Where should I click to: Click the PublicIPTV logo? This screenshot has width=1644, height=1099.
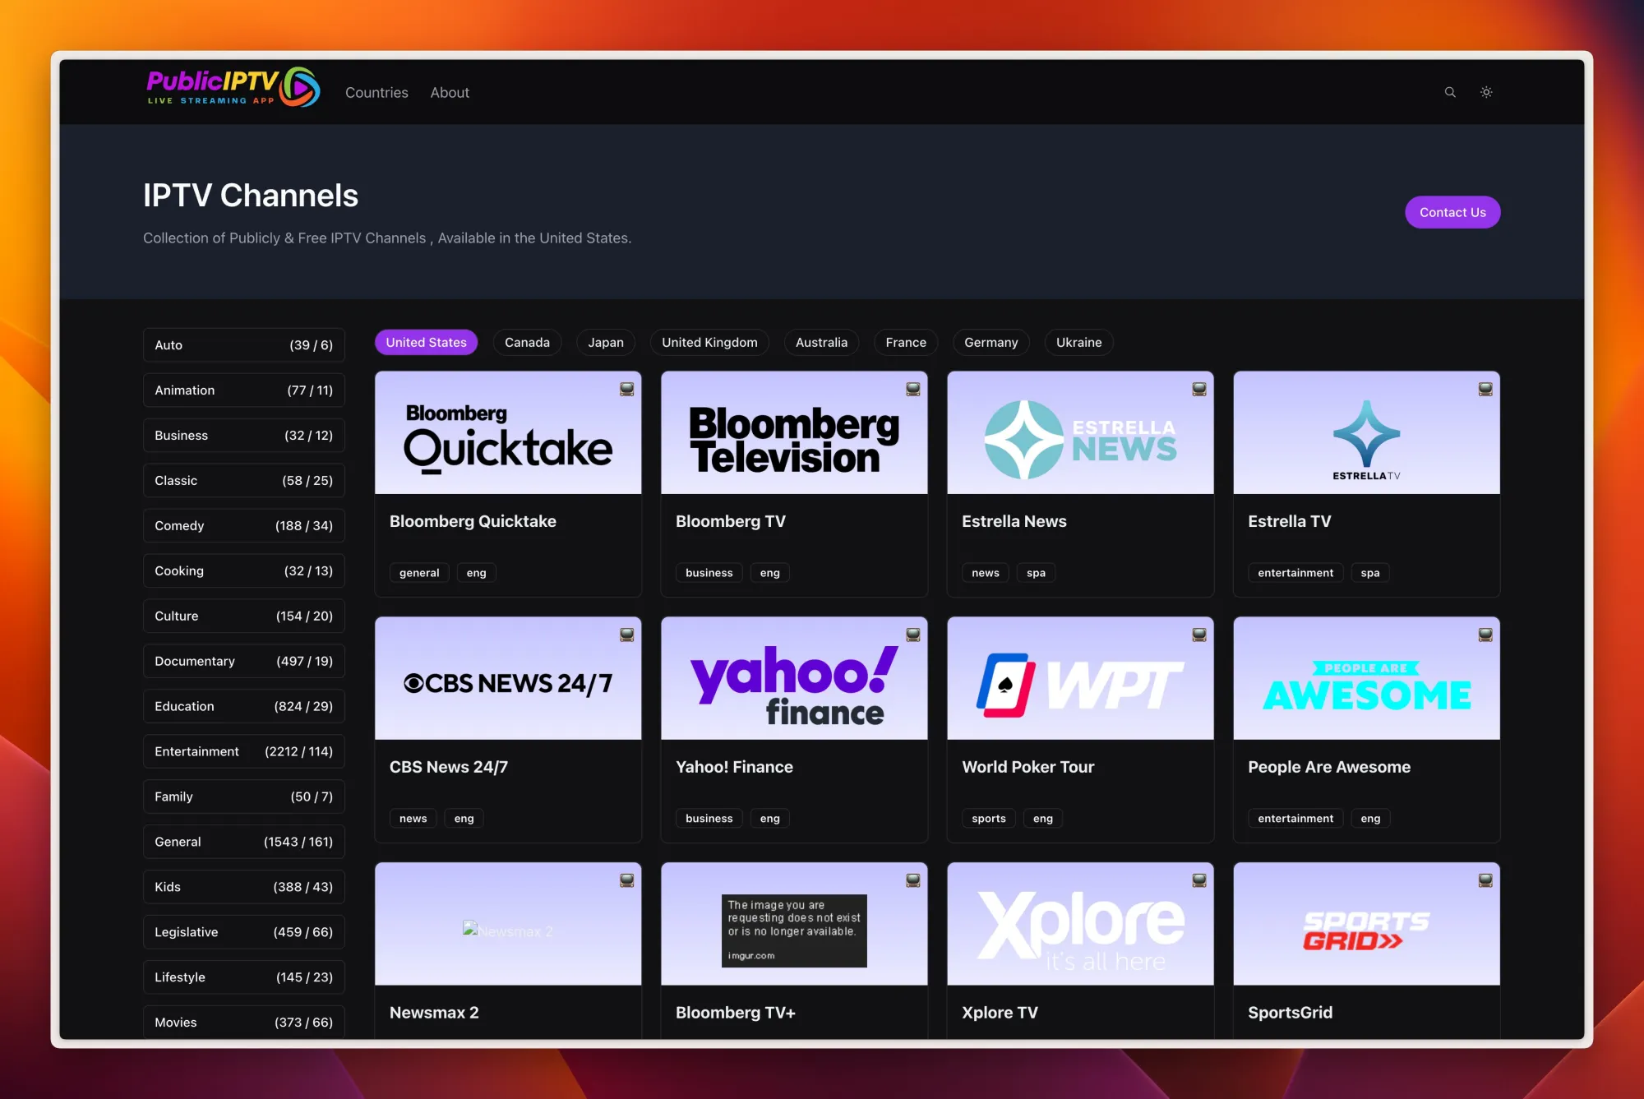(233, 88)
